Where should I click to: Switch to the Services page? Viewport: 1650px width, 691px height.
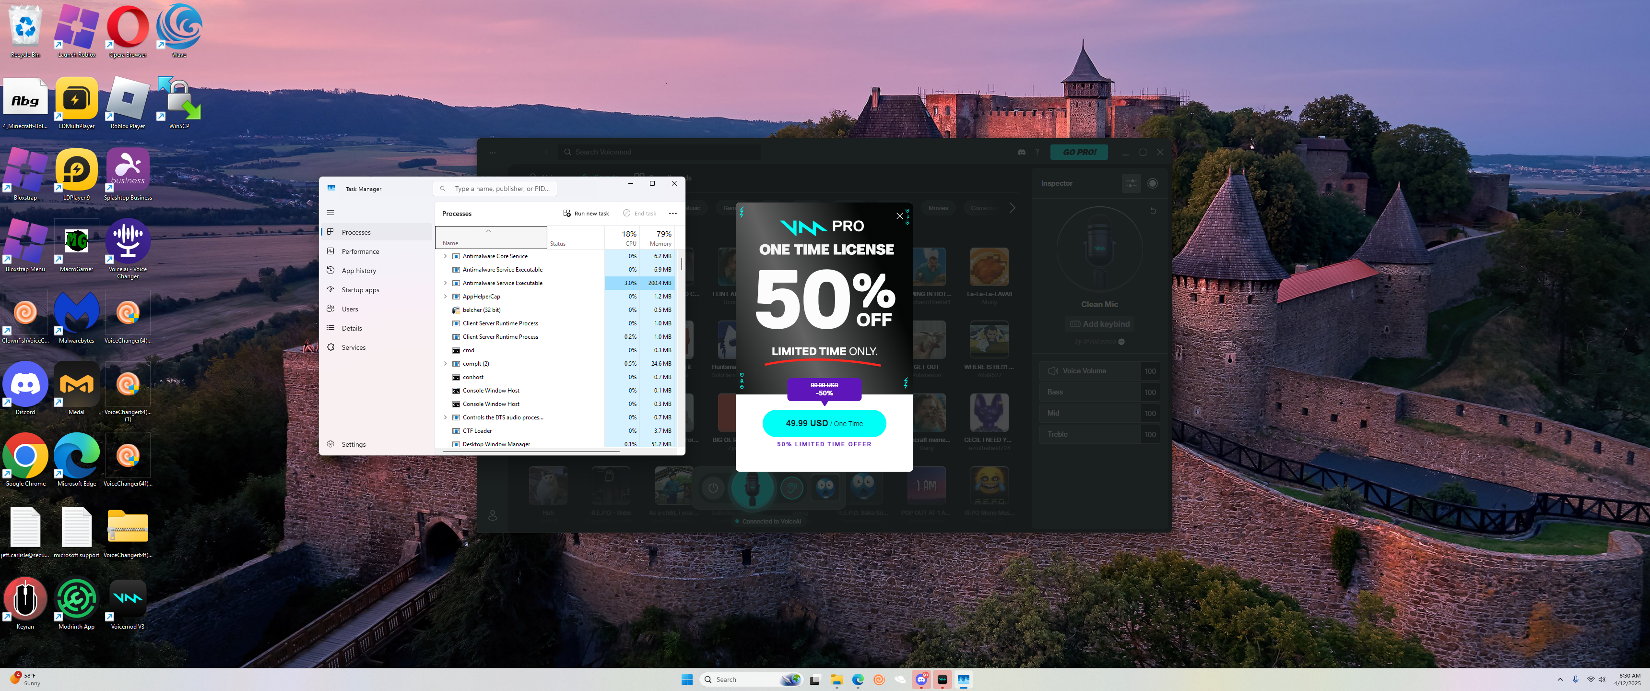(353, 347)
